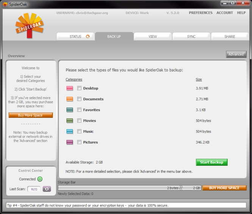Screen dimensions: 252x214
Task: Open the ACCOUNT menu
Action: click(224, 13)
